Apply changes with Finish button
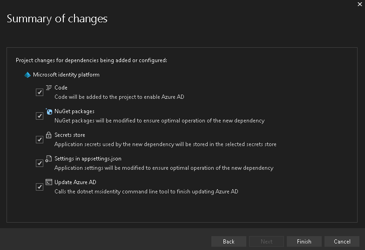 pos(304,241)
